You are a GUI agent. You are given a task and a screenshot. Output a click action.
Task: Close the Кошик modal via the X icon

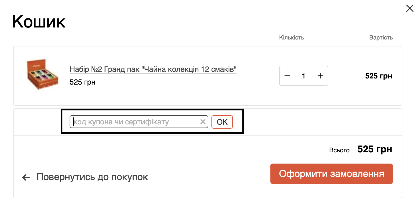tap(410, 8)
